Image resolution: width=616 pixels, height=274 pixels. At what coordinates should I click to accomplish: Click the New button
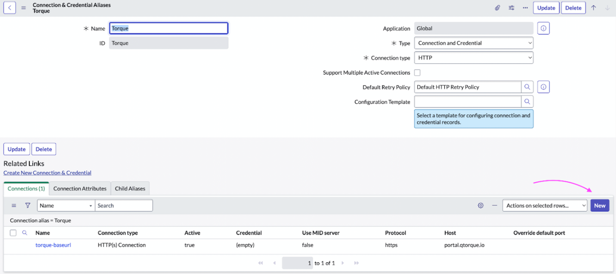pos(600,205)
